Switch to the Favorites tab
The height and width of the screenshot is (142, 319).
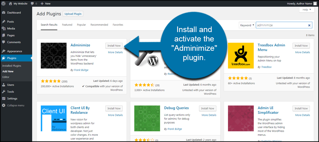click(x=118, y=25)
